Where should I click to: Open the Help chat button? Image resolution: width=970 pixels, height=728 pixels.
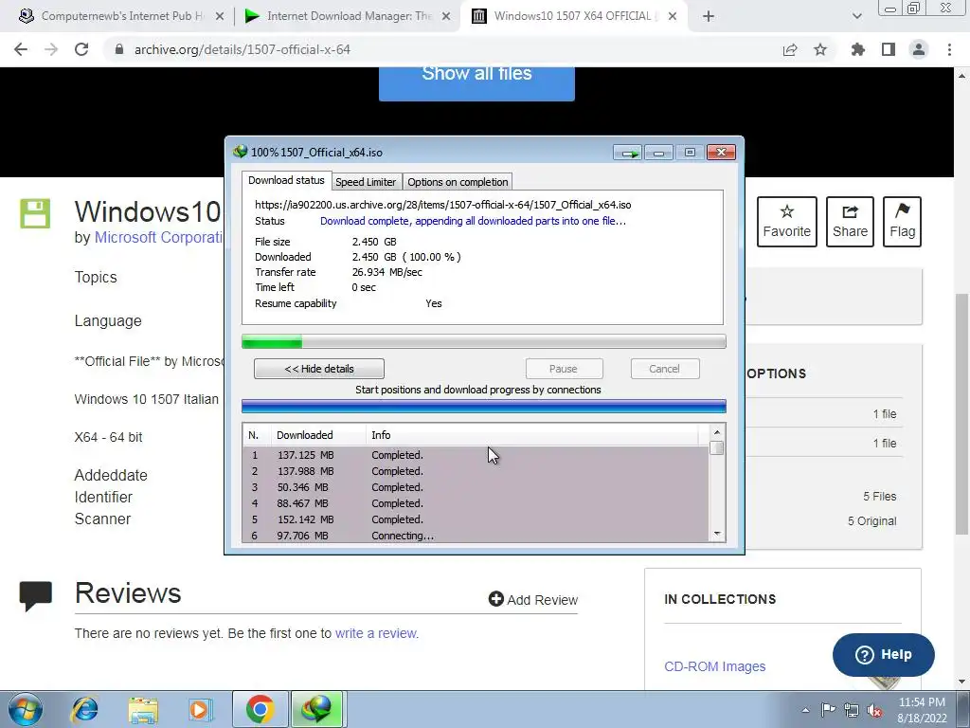(884, 654)
